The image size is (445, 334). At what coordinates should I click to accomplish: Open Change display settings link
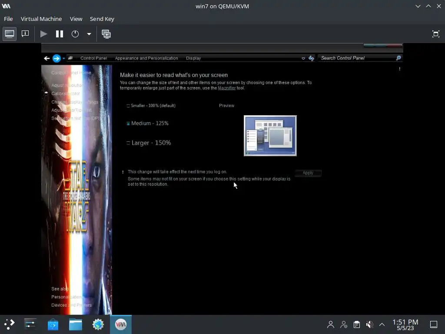(x=75, y=102)
